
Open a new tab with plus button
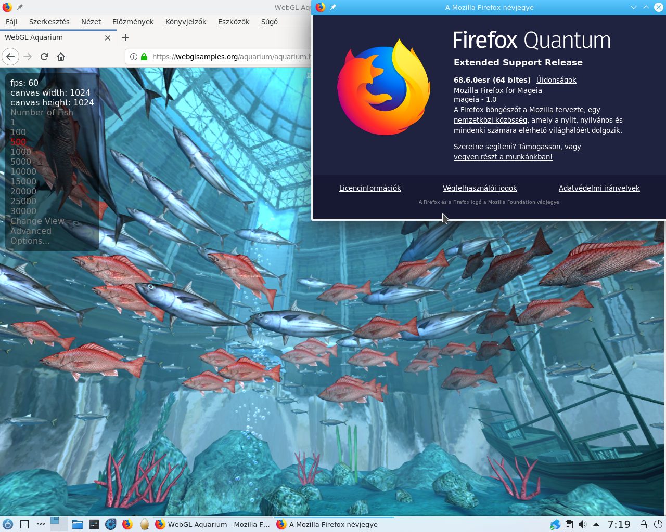click(125, 37)
